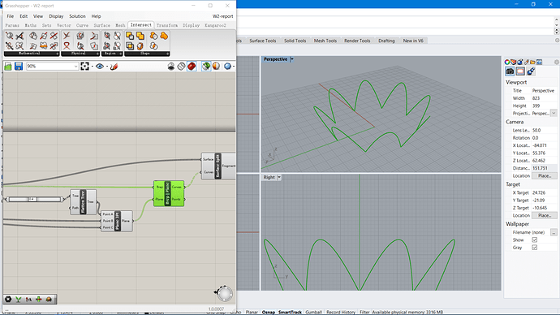Open the Projection dropdown in Viewport properties
Image resolution: width=560 pixels, height=315 pixels.
[x=554, y=113]
